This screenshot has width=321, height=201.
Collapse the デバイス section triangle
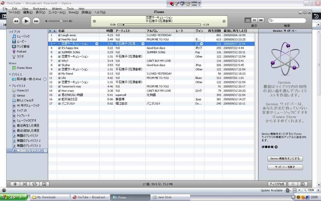(x=10, y=75)
